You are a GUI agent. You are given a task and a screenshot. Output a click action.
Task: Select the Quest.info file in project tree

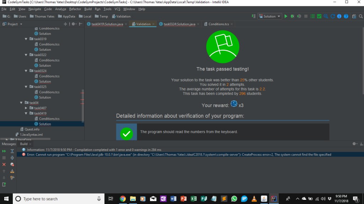(32, 129)
